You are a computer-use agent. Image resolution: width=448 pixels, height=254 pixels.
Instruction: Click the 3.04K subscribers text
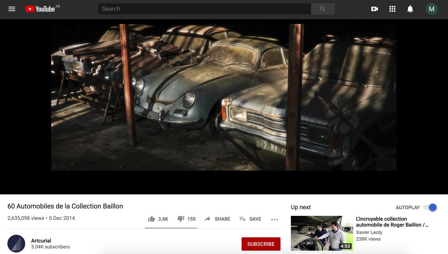(x=50, y=247)
